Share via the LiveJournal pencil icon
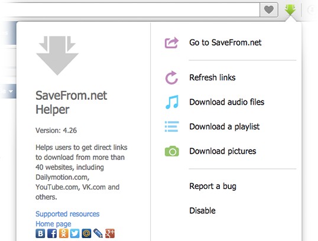This screenshot has height=241, width=318. coord(98,233)
